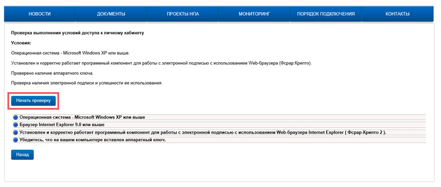Click blue status circle beside Операционная система row
441x187 pixels.
point(16,117)
